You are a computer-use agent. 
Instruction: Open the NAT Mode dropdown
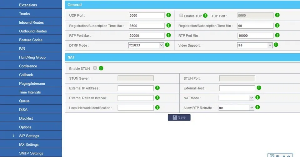coord(237,98)
